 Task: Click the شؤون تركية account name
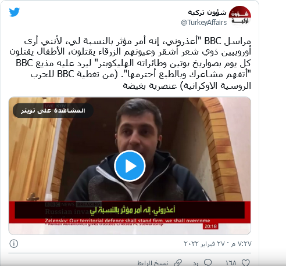[x=207, y=13]
